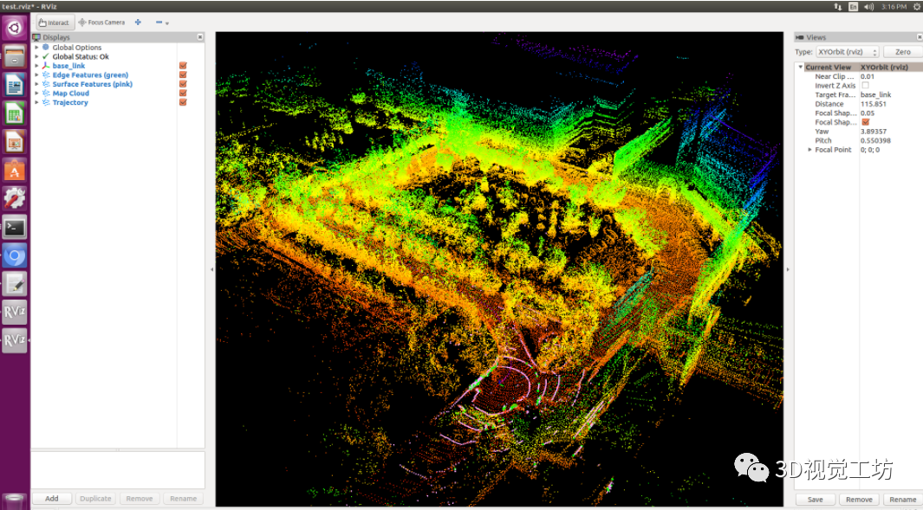Switch to the first RViz dock icon
923x510 pixels.
tap(14, 313)
